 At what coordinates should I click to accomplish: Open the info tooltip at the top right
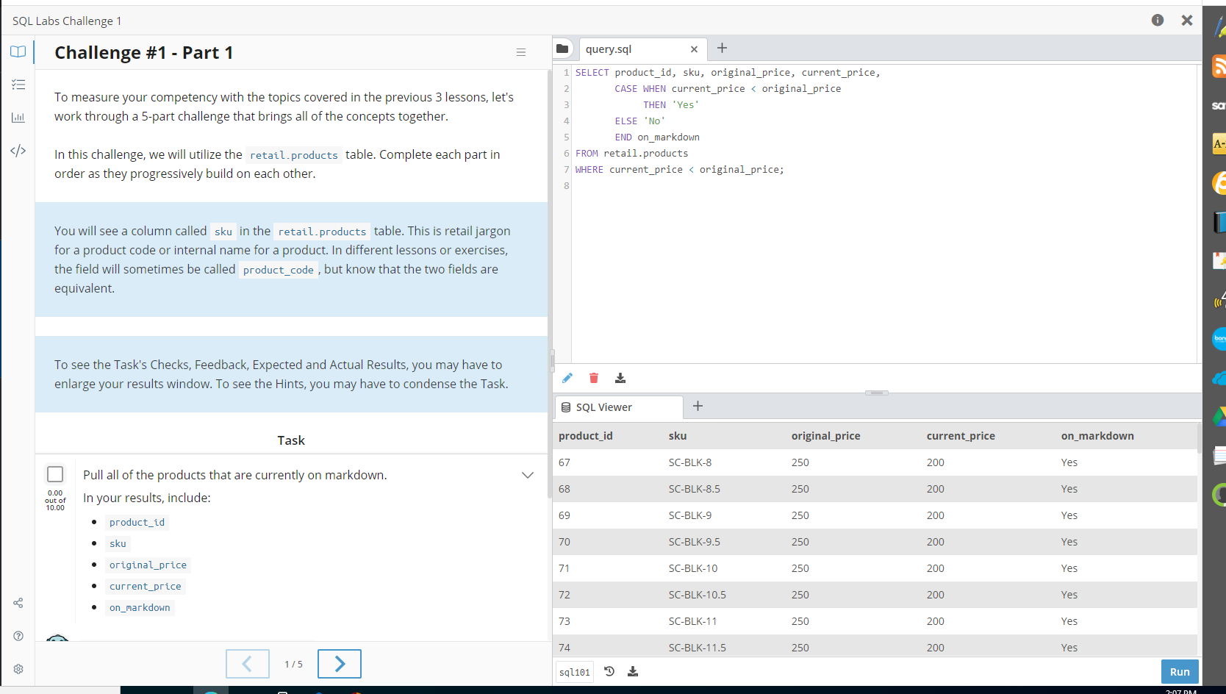(x=1157, y=20)
